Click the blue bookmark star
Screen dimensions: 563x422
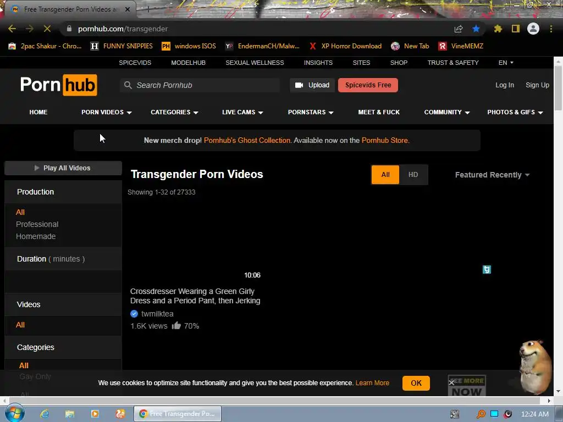[476, 29]
